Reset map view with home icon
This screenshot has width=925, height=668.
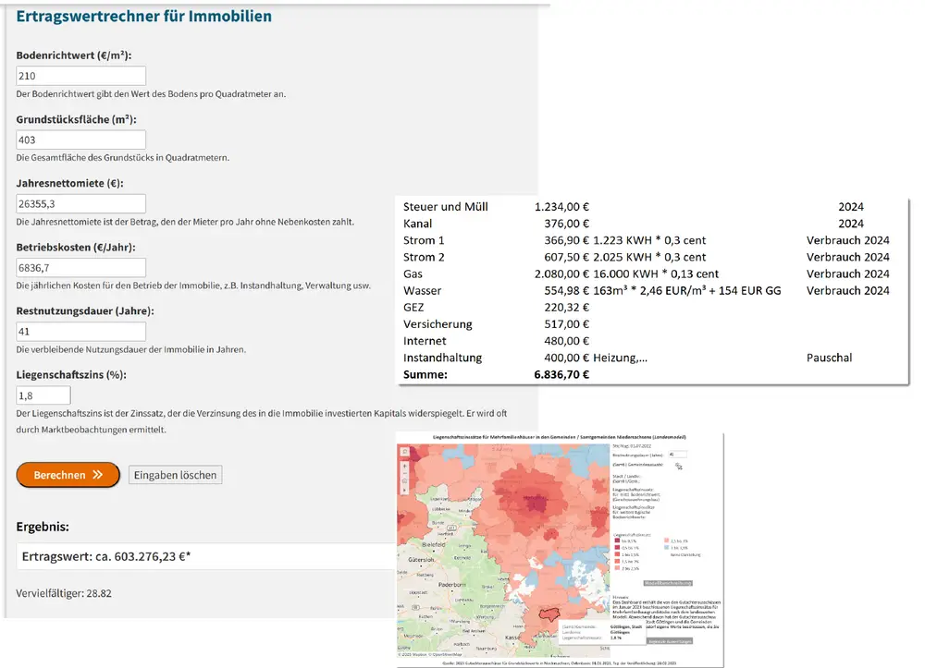404,481
